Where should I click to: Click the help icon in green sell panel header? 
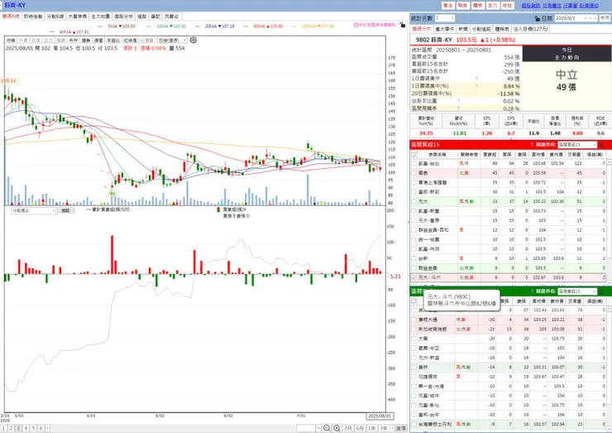point(532,291)
